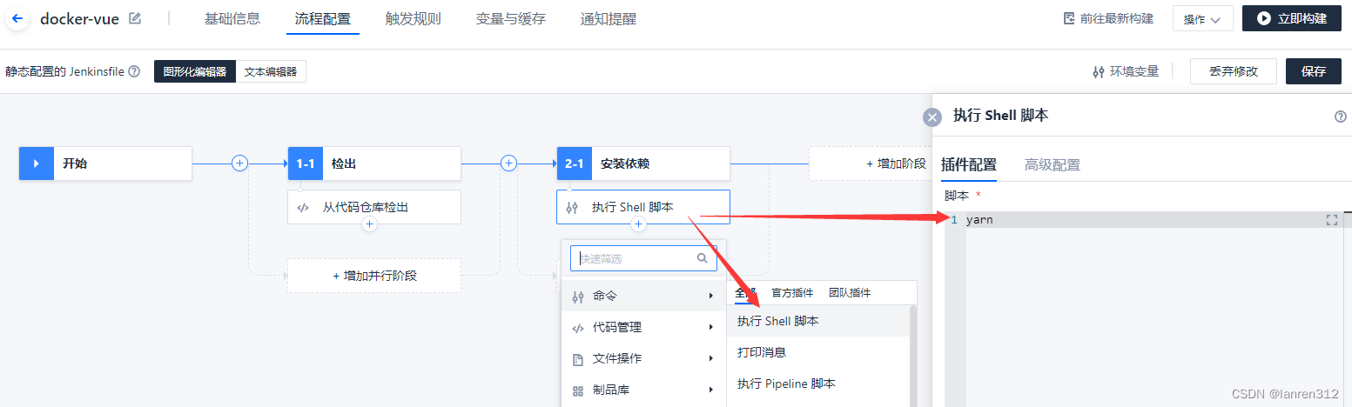
Task: Click the sliders icon in the 命令 row
Action: 578,297
